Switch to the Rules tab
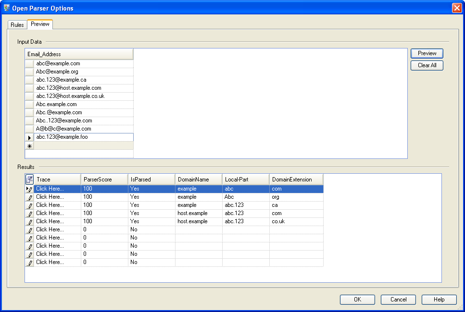Viewport: 465px width, 312px height. [x=17, y=24]
